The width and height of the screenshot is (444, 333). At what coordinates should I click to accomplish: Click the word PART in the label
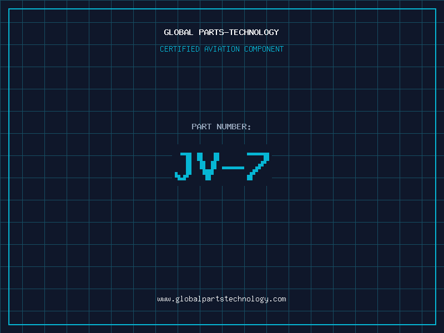[x=201, y=127]
